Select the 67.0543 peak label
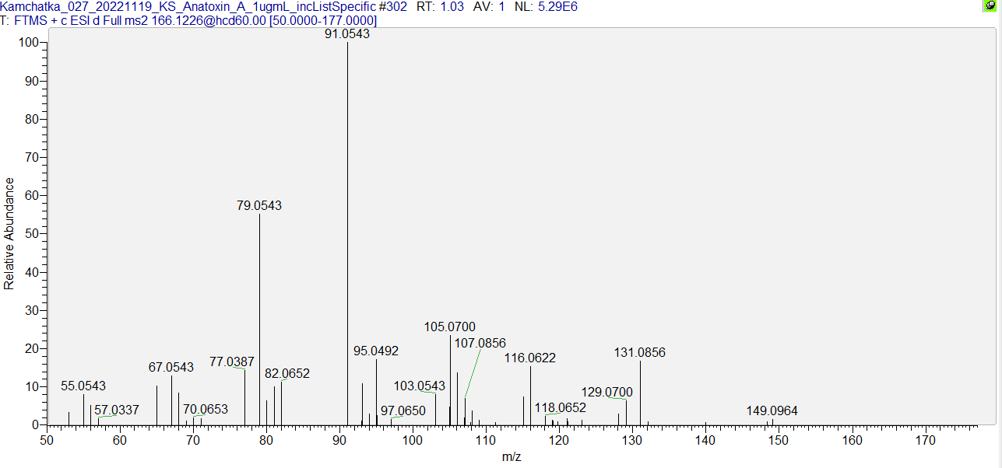The image size is (1002, 468). [171, 368]
